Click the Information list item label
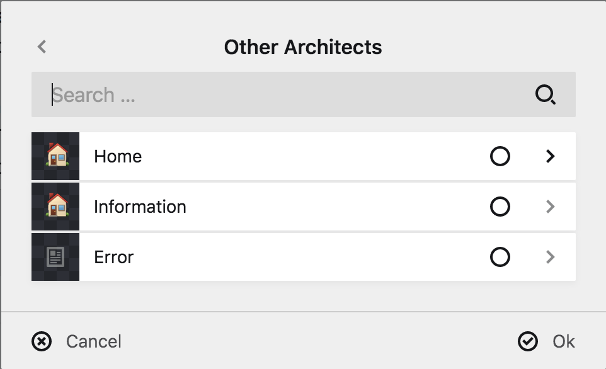Screen dimensions: 606x369 coord(140,207)
